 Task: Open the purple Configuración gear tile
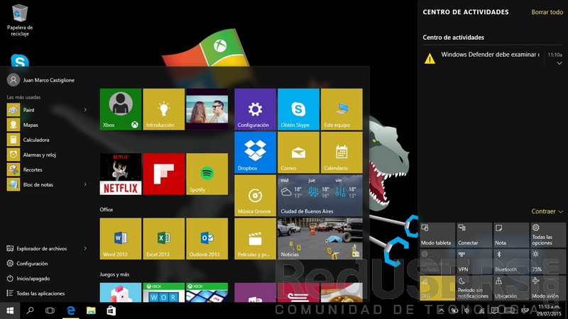255,109
